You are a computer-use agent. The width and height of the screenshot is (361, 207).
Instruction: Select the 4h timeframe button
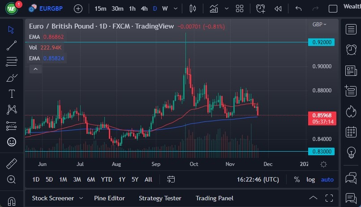(x=144, y=8)
